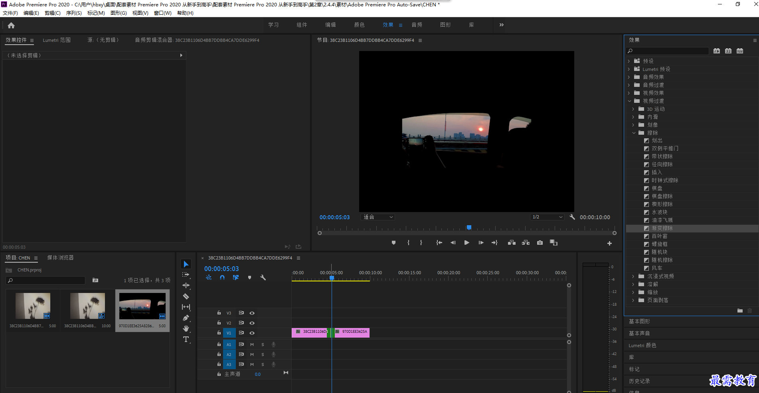Select the Selection tool arrow
759x393 pixels.
pyautogui.click(x=186, y=264)
